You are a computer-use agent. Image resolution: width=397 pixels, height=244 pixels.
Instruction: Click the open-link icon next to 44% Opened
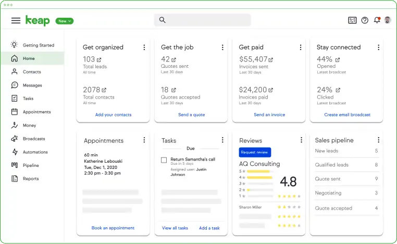pyautogui.click(x=338, y=60)
